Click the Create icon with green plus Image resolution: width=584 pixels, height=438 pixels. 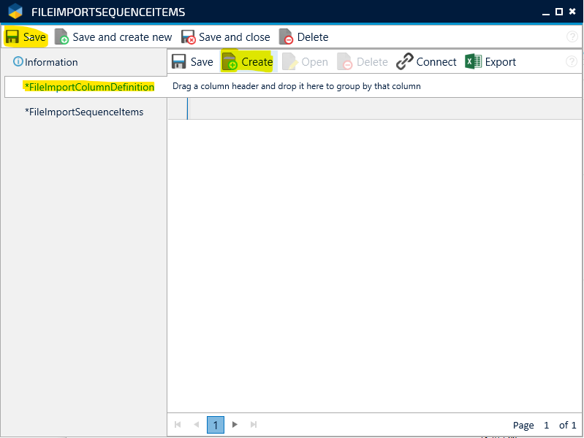pyautogui.click(x=230, y=62)
